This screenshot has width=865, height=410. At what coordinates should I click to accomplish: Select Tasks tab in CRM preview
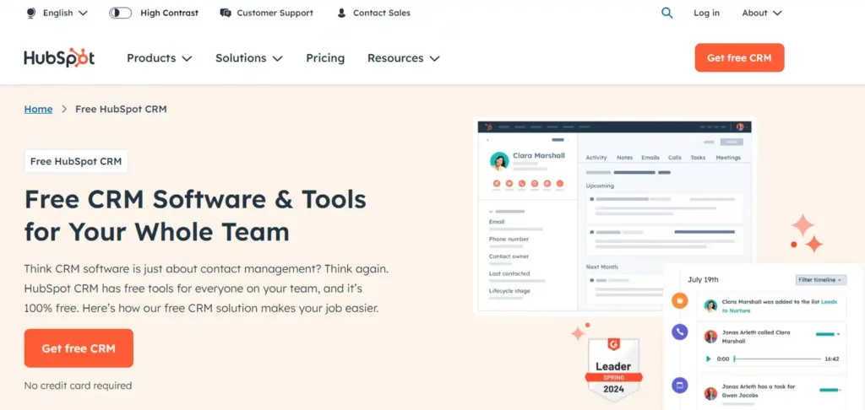[x=698, y=158]
